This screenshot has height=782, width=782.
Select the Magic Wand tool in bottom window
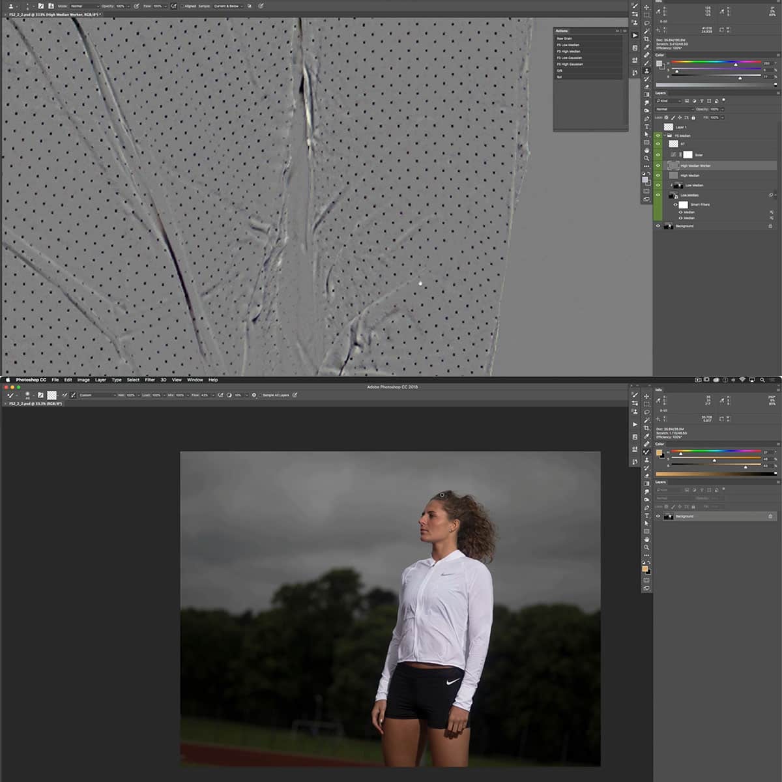[x=646, y=420]
